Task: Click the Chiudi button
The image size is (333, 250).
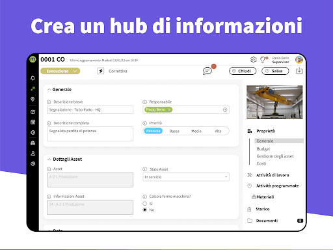Action: click(x=243, y=71)
